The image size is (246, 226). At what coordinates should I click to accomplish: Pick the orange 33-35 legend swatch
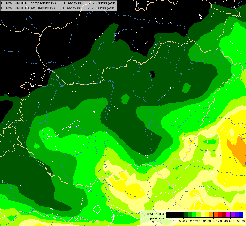coord(211,215)
